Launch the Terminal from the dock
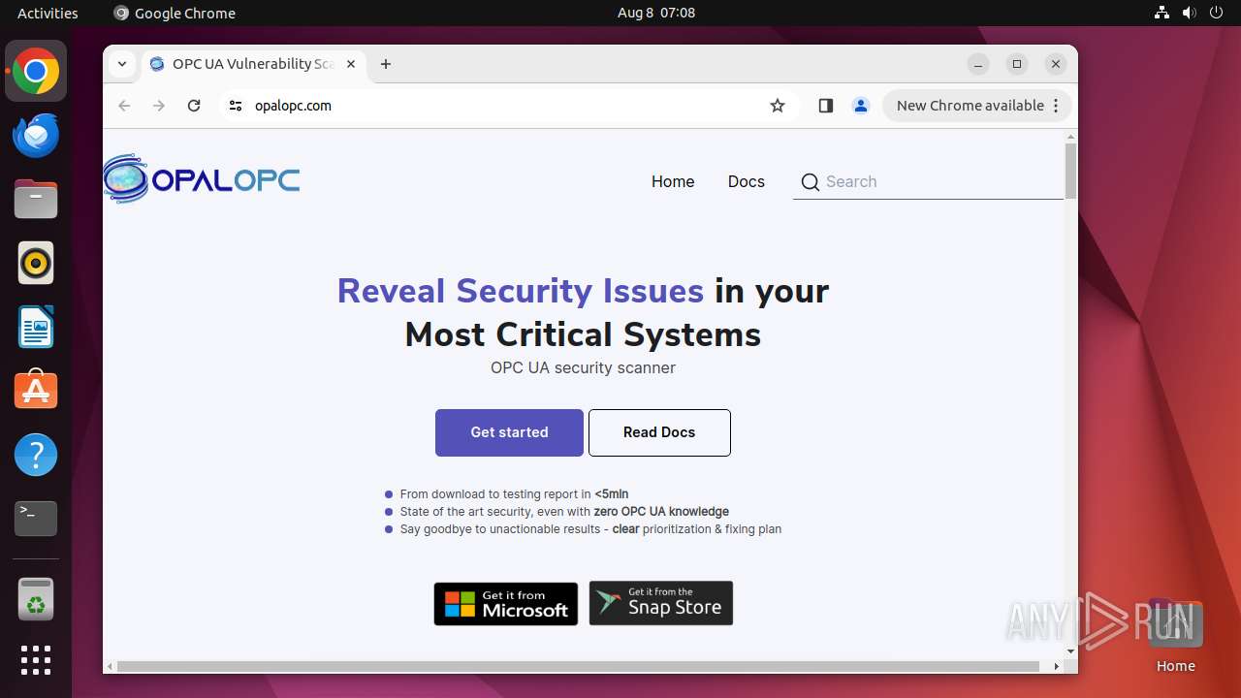The image size is (1241, 698). 36,519
